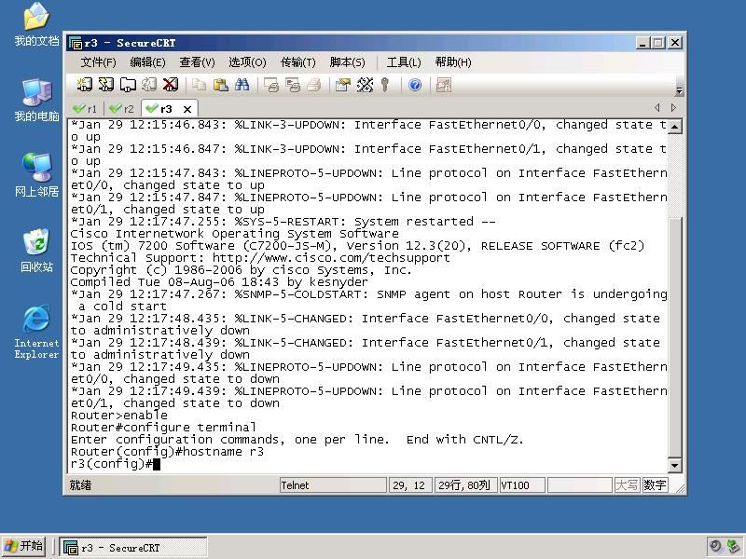Click the Quick Connect lightning icon
The width and height of the screenshot is (746, 559).
pyautogui.click(x=105, y=85)
